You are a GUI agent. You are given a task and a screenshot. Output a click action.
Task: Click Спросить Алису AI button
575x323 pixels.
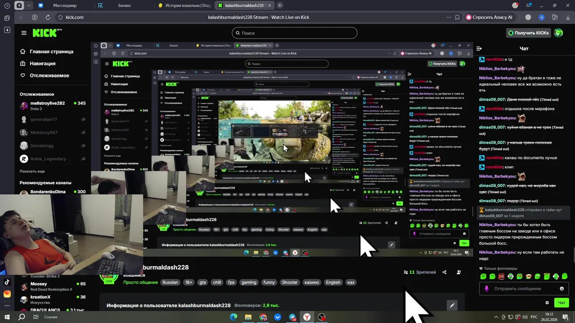[489, 17]
